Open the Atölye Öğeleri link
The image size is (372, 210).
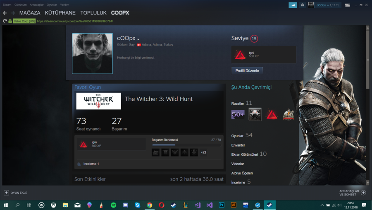(x=242, y=174)
